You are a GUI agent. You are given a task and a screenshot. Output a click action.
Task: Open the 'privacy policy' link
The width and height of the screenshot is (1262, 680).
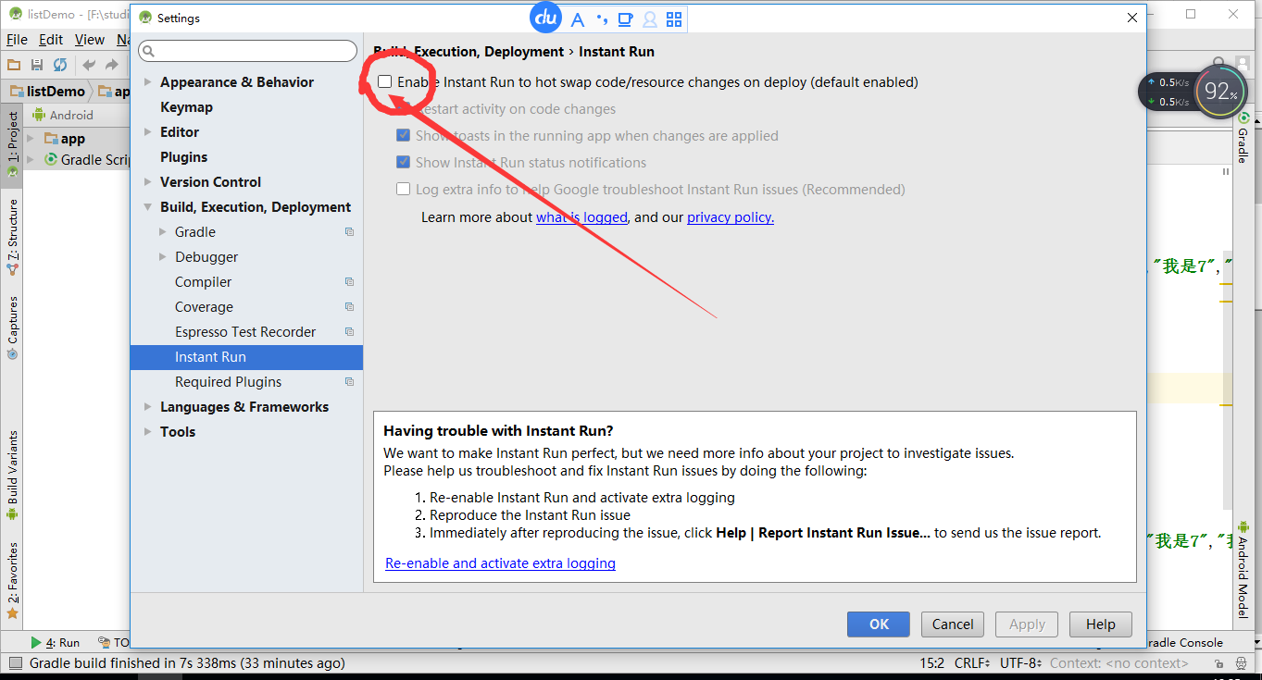[x=731, y=217]
